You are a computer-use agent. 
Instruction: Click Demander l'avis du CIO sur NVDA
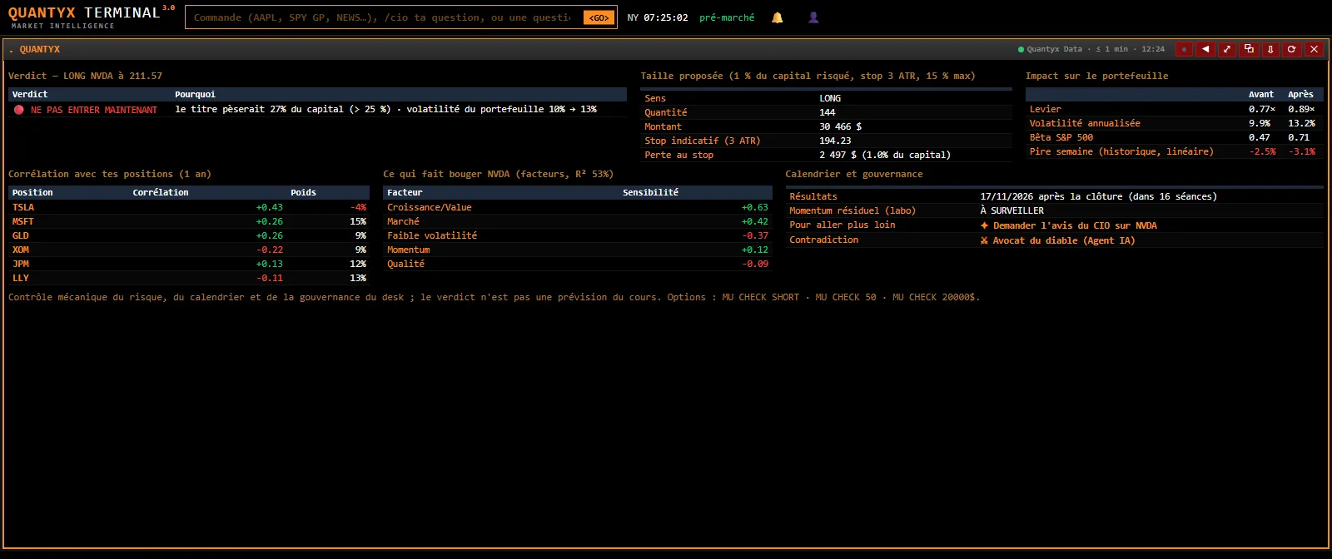click(x=1068, y=225)
